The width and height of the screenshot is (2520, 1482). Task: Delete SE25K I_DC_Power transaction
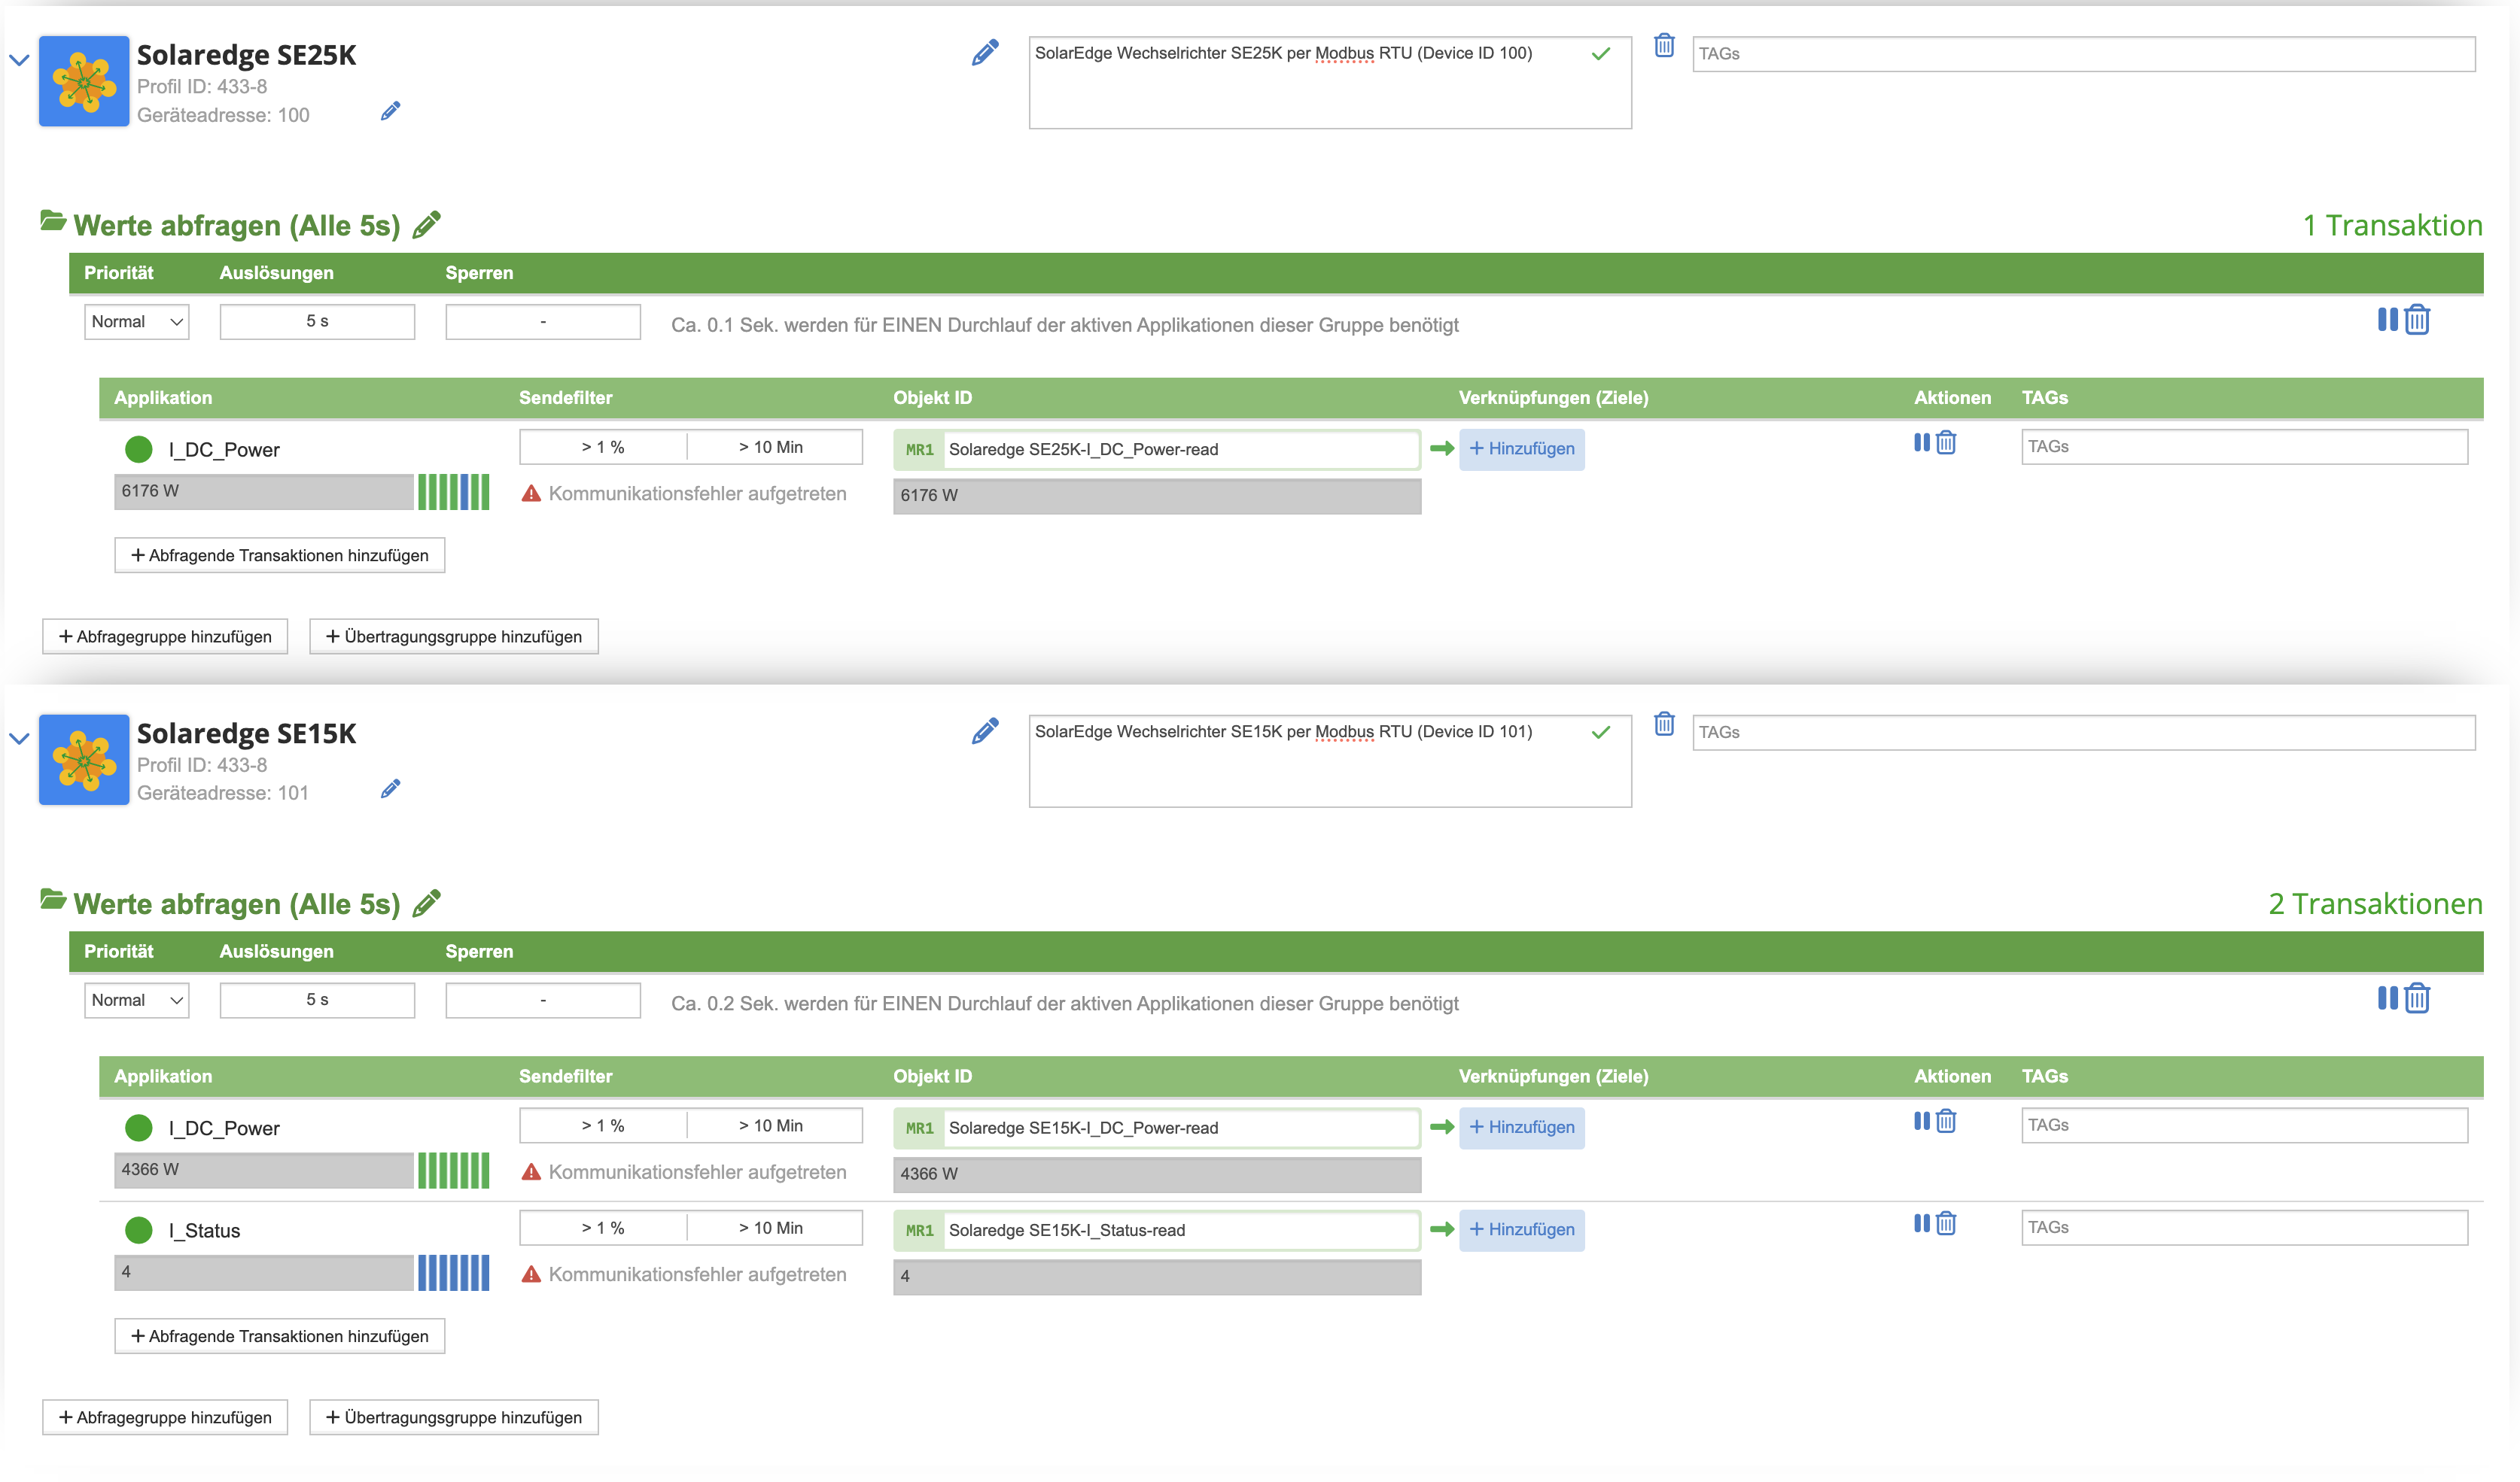click(x=1946, y=442)
